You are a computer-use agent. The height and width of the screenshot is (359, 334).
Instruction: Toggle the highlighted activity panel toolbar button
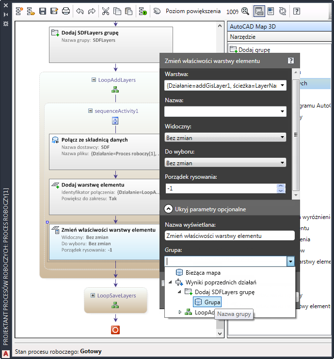click(x=259, y=11)
